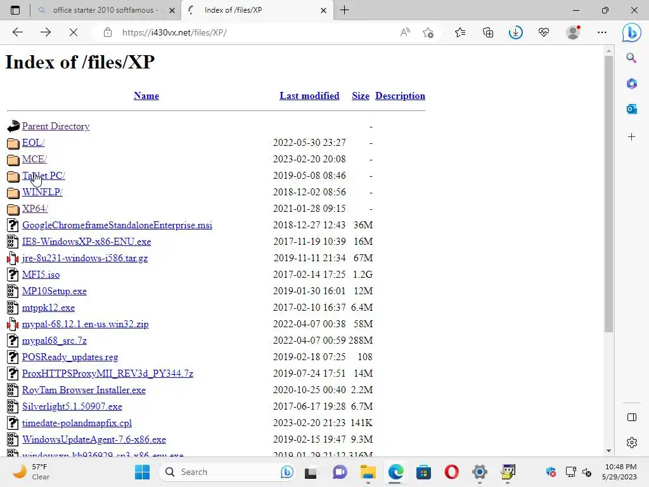Download mypal-68.12.1.en-us.win32.zip
Viewport: 649px width, 487px height.
tap(86, 324)
